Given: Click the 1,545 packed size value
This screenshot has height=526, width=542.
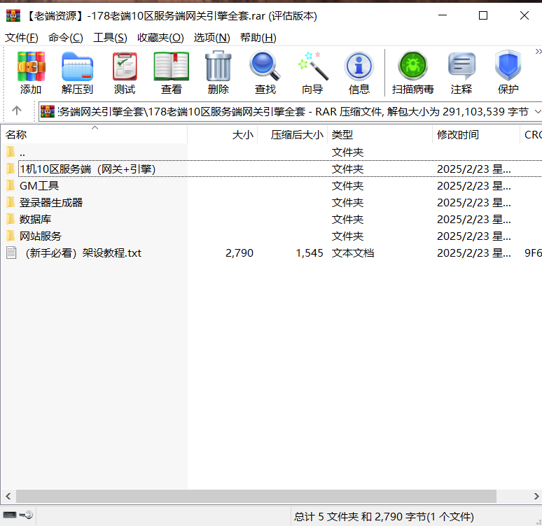Looking at the screenshot, I should pyautogui.click(x=310, y=253).
